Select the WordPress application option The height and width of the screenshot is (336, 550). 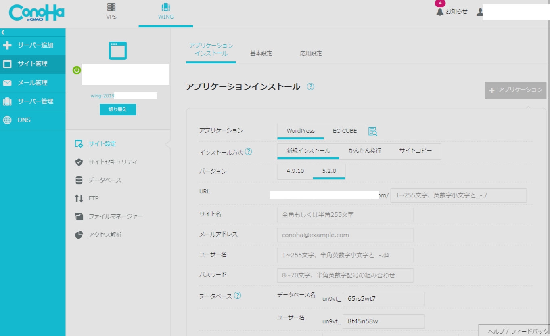pos(301,131)
